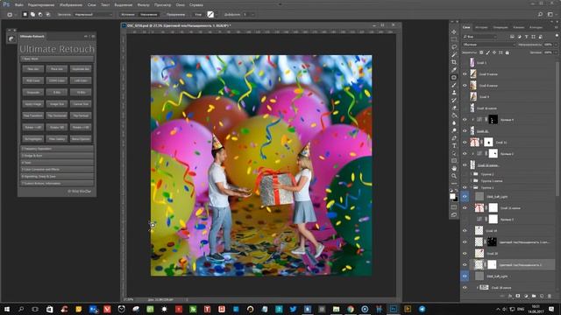Open the Файл menu

(19, 5)
